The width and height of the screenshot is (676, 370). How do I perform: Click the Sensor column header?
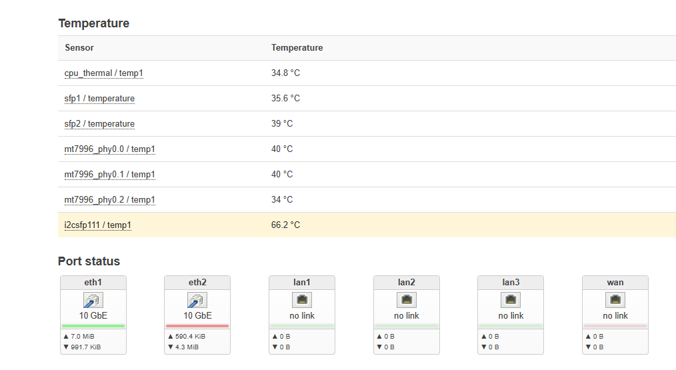79,48
